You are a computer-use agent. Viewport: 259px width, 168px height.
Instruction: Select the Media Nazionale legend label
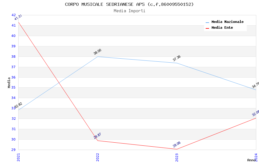[227, 22]
